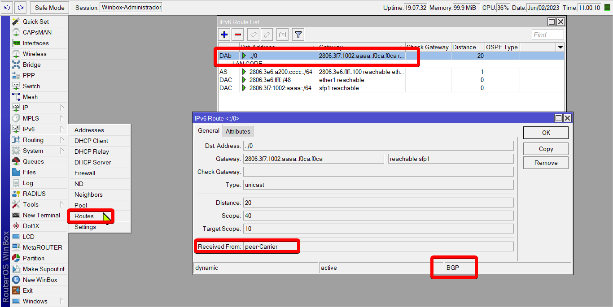Toggle Safe Mode
This screenshot has height=307, width=613.
click(x=50, y=8)
